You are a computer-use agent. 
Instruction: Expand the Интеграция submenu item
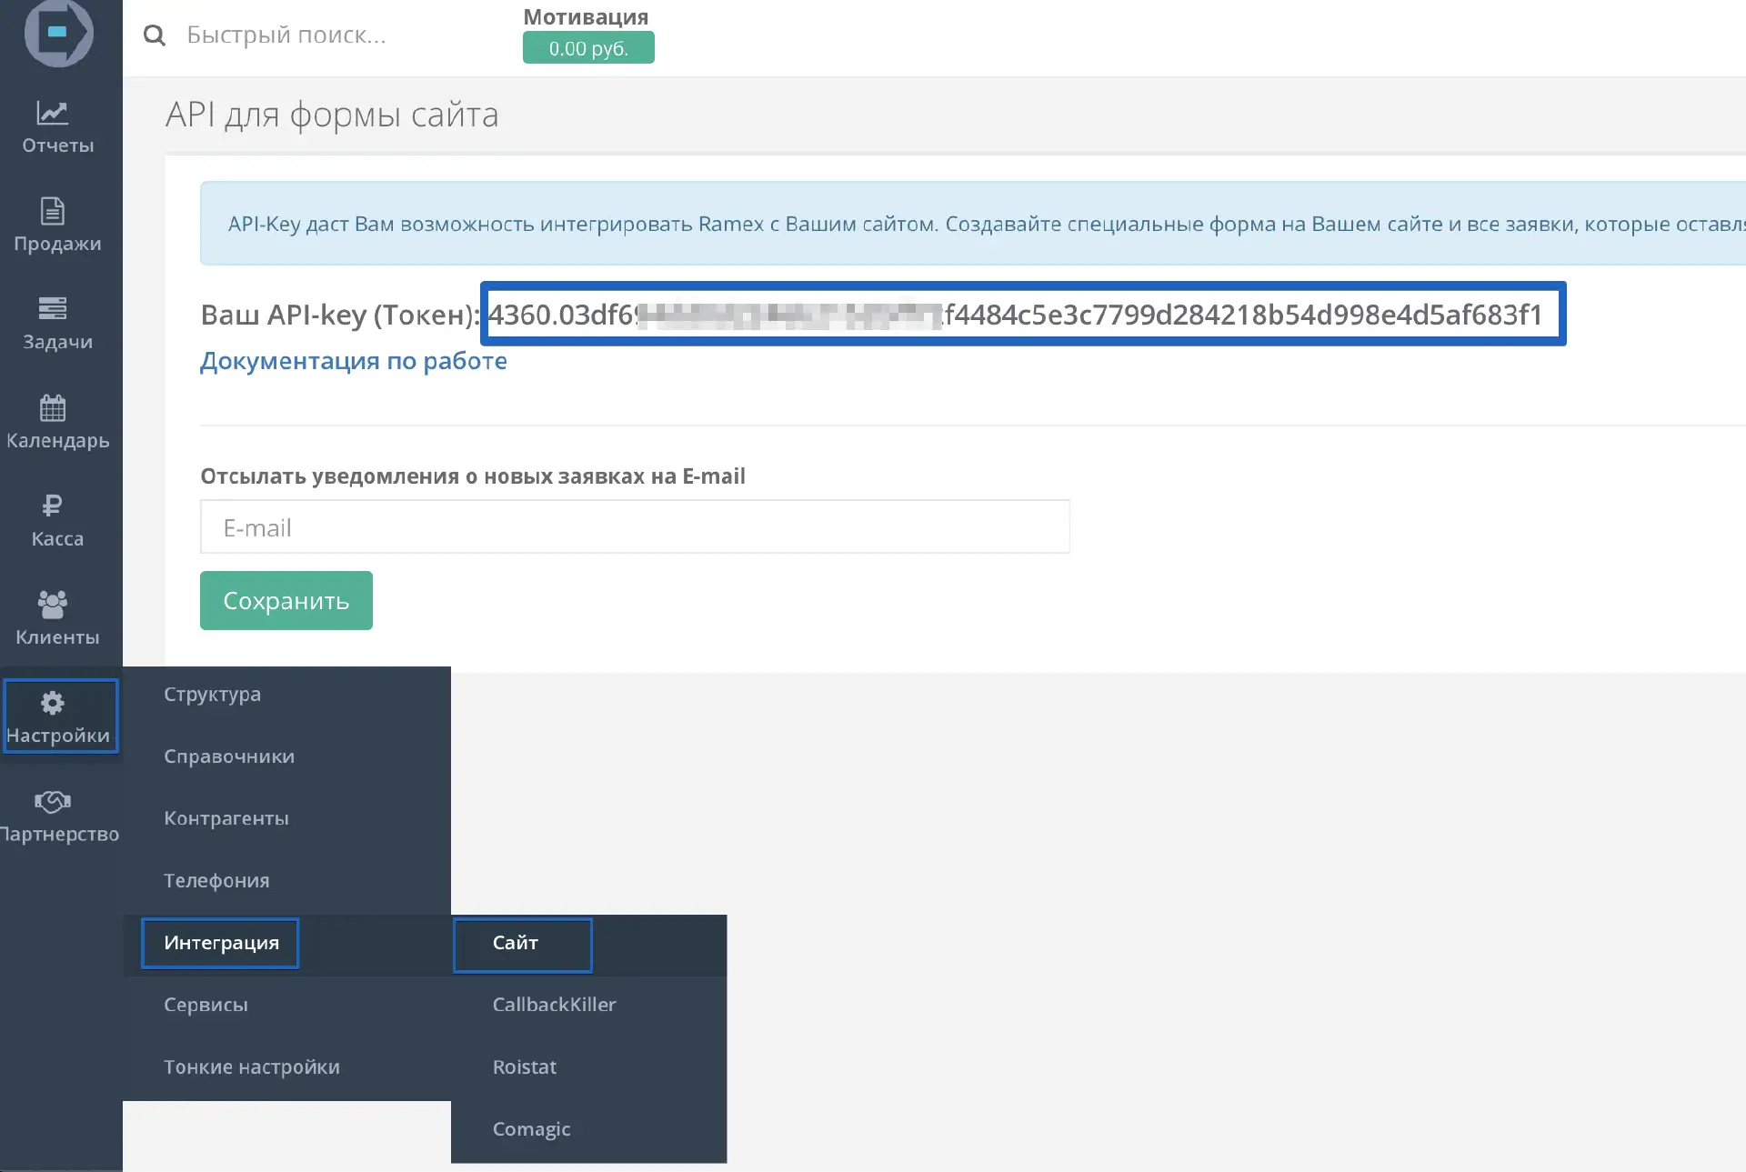click(x=221, y=943)
